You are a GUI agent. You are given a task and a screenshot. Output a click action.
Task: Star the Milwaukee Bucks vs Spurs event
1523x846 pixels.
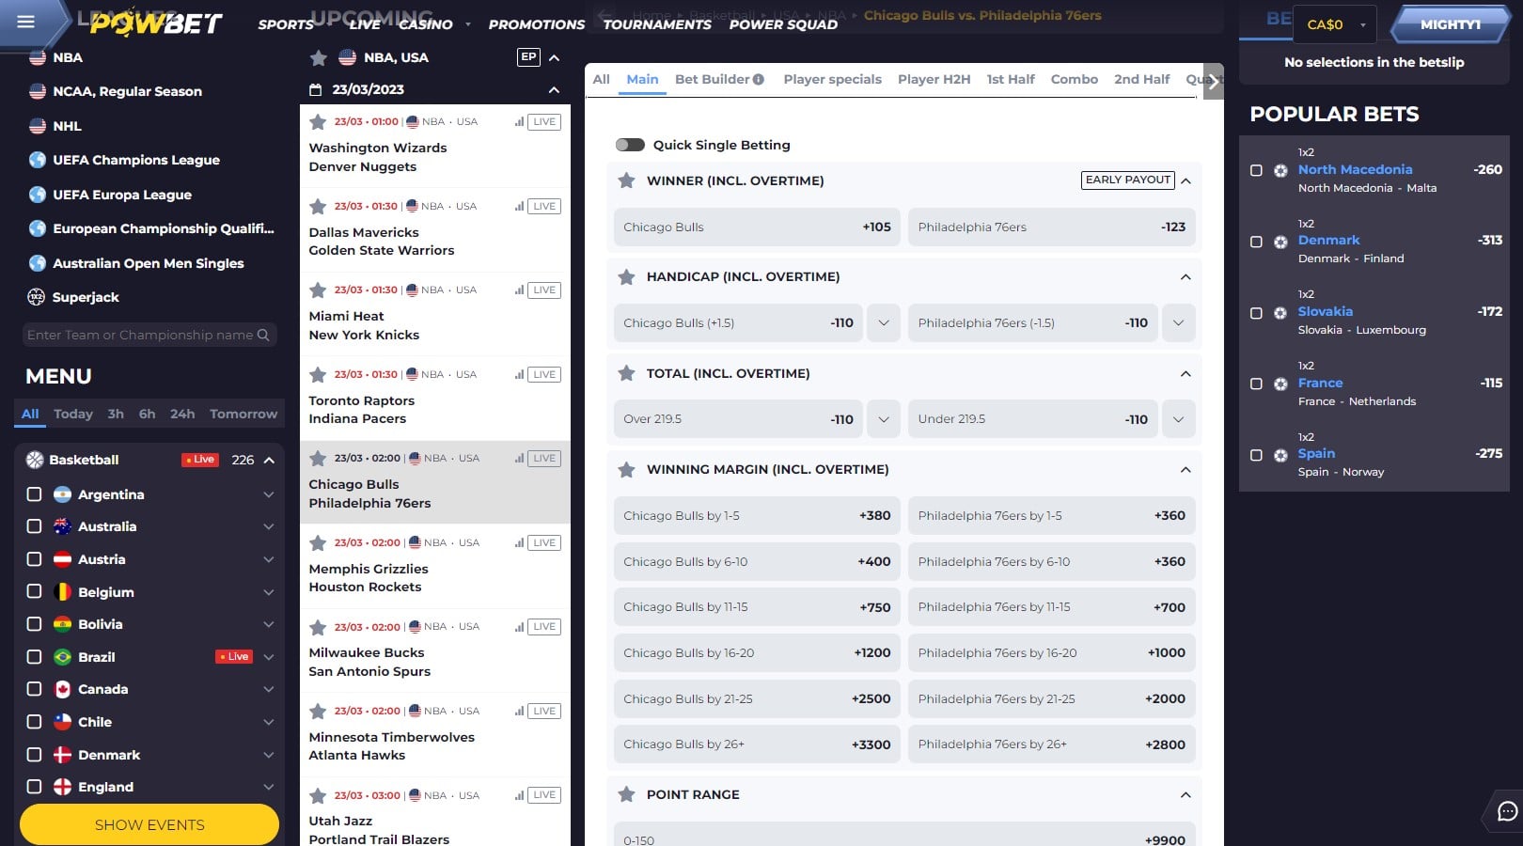coord(318,627)
